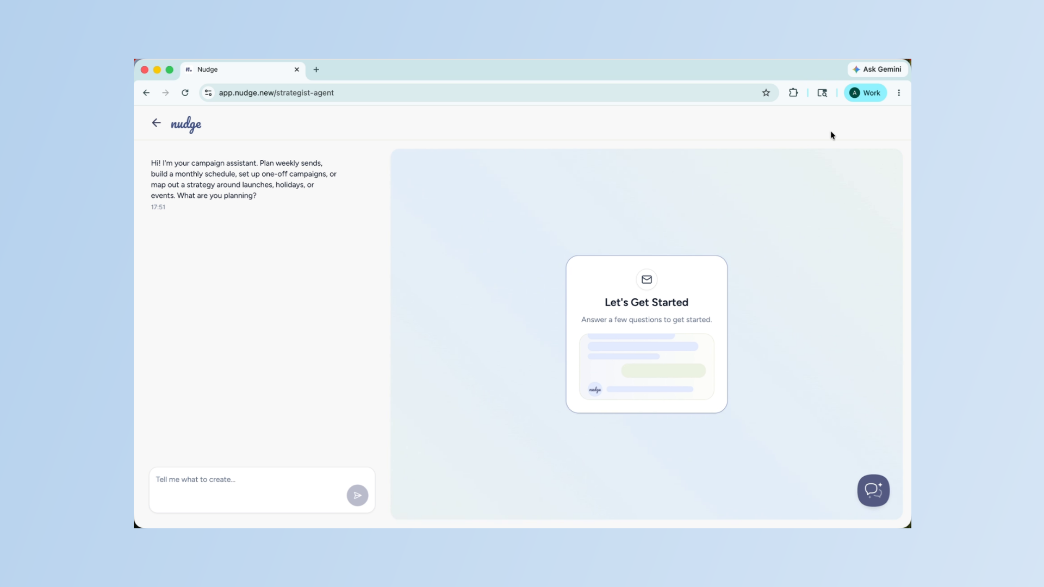The height and width of the screenshot is (587, 1044).
Task: Open the chat support widget button
Action: click(873, 490)
